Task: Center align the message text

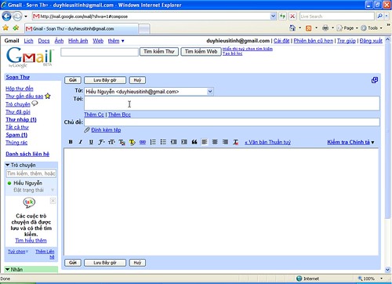Action: (x=215, y=142)
